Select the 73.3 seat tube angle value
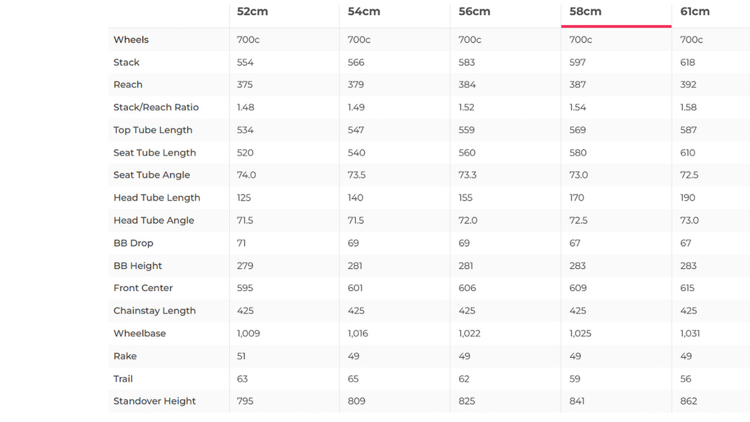The width and height of the screenshot is (750, 422). pyautogui.click(x=468, y=175)
